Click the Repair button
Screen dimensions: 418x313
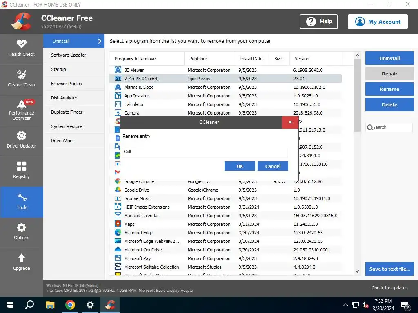coord(389,74)
